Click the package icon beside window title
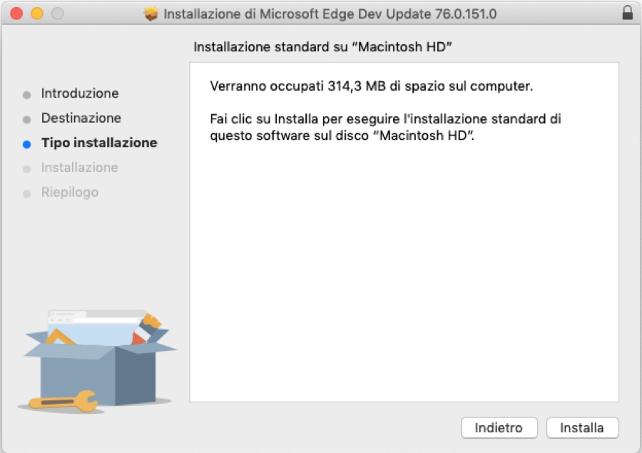 point(151,14)
